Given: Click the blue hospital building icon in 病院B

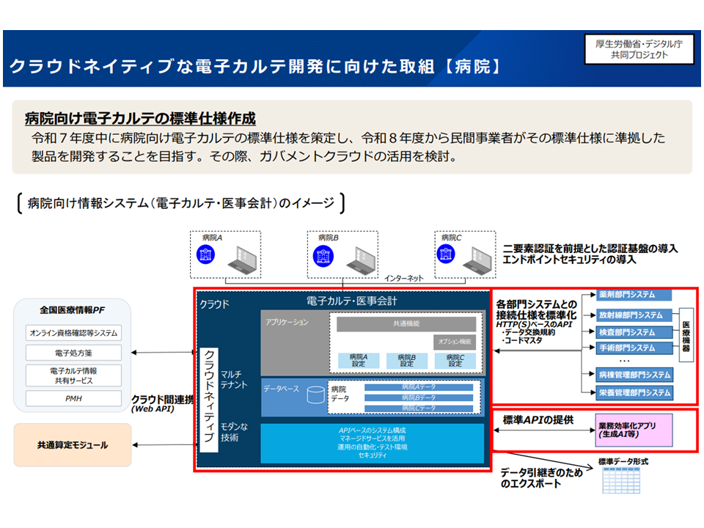Looking at the screenshot, I should pos(322,255).
